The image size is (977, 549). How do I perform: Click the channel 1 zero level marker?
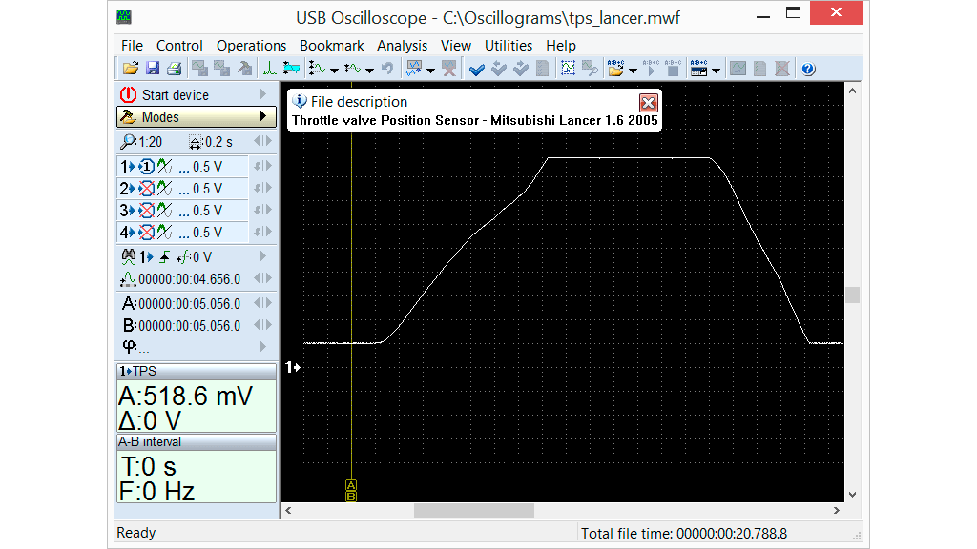pos(293,367)
